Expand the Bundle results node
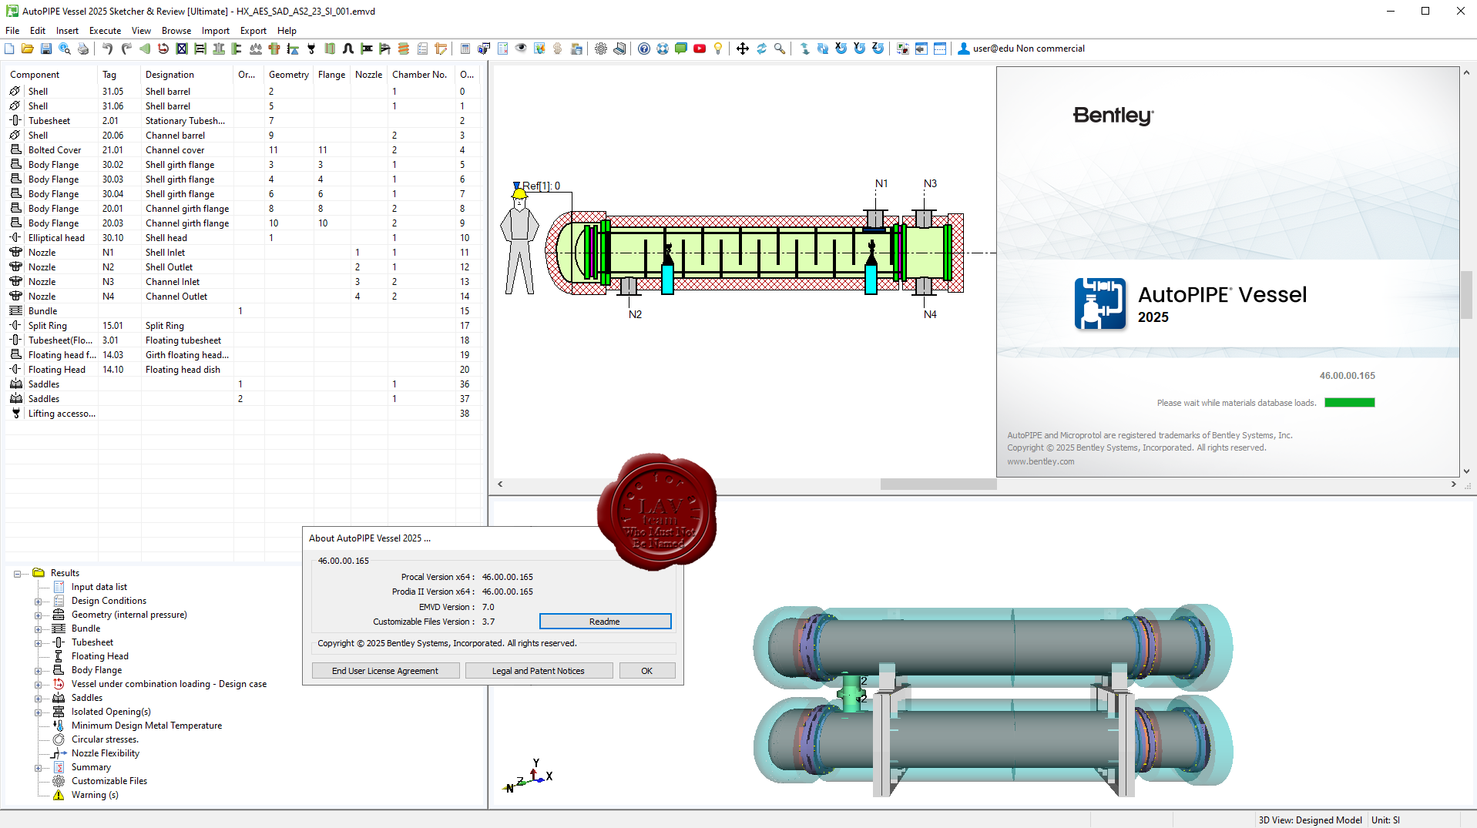This screenshot has width=1477, height=828. pos(38,629)
